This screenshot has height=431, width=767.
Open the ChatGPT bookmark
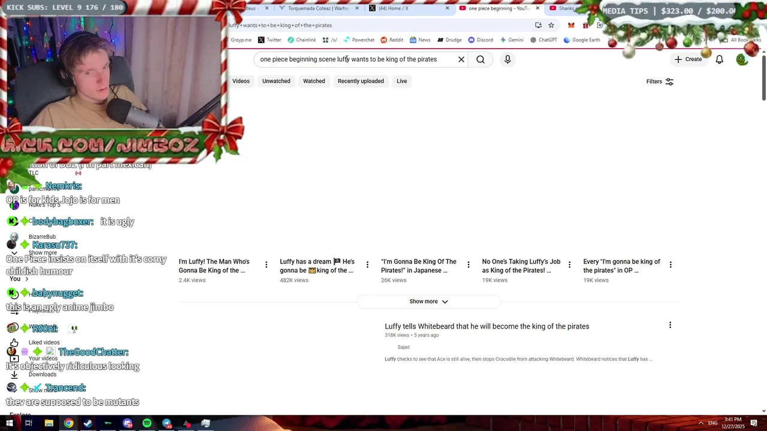pyautogui.click(x=543, y=40)
